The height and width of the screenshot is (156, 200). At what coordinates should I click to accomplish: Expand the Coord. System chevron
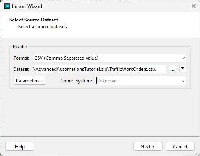point(183,81)
